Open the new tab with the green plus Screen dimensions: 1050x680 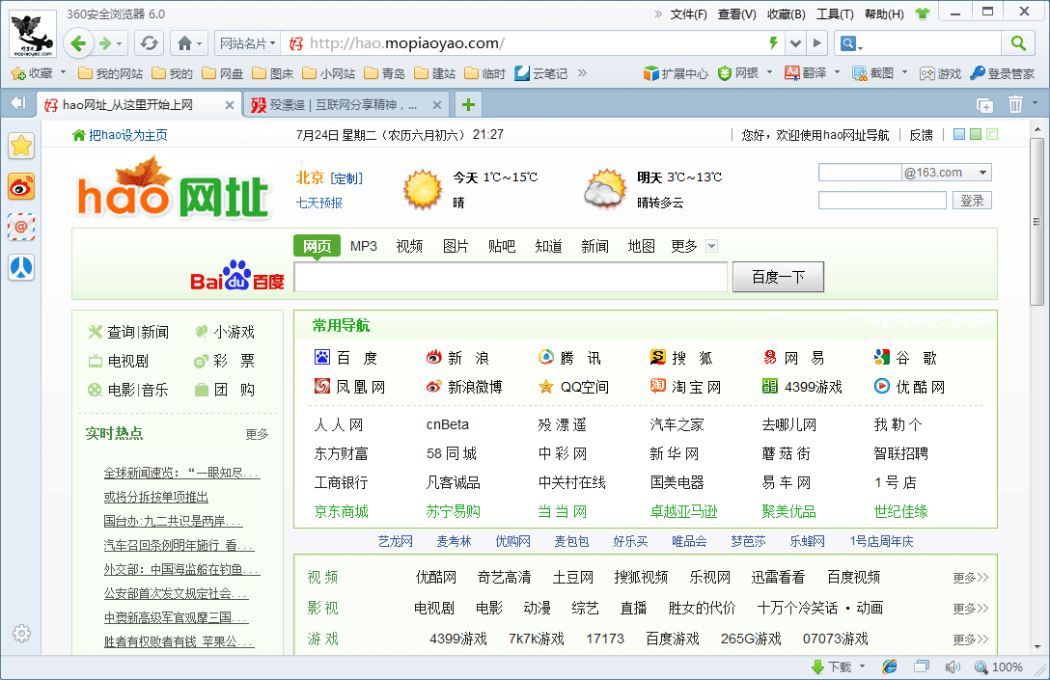(467, 105)
